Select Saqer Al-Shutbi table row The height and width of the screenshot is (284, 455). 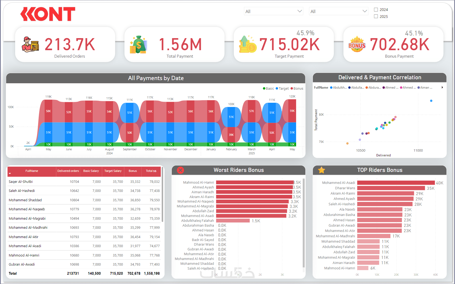(x=84, y=182)
